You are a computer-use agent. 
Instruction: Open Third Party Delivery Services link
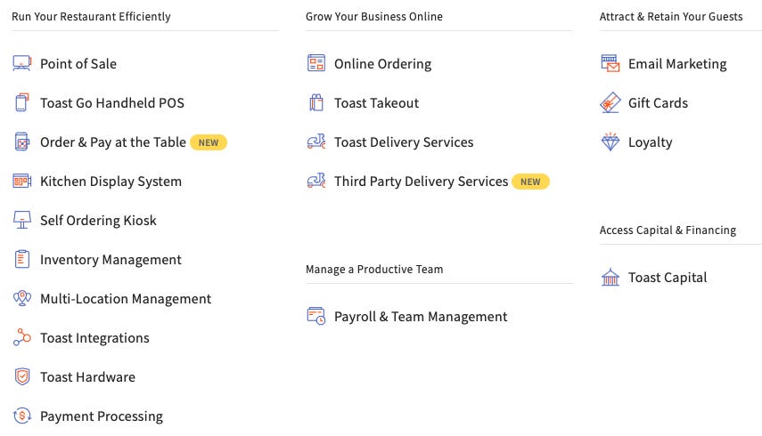pyautogui.click(x=421, y=182)
